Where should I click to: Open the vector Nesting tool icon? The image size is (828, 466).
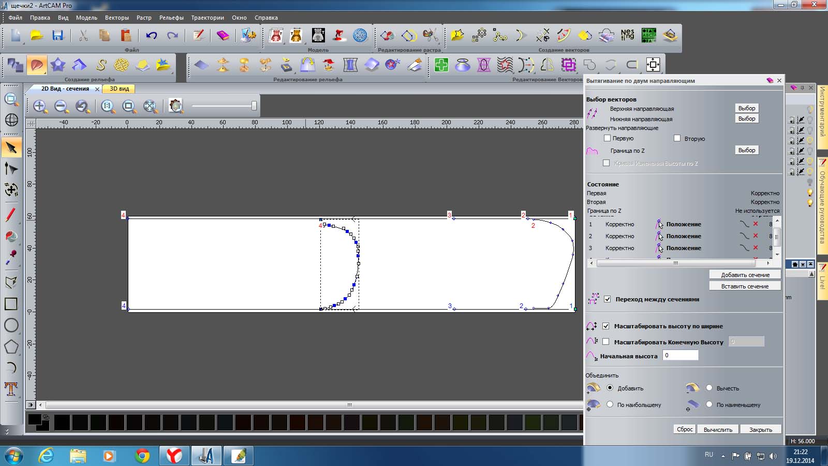(x=627, y=35)
